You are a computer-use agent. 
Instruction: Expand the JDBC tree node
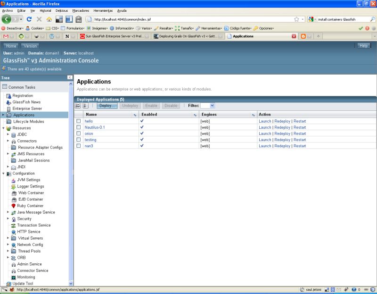tap(8, 134)
